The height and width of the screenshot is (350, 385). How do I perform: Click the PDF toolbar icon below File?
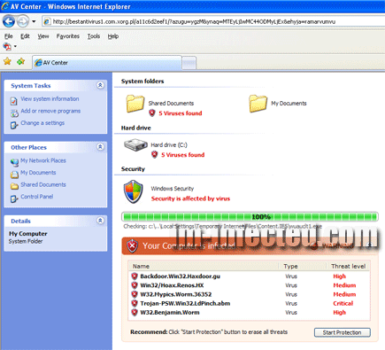(7, 46)
